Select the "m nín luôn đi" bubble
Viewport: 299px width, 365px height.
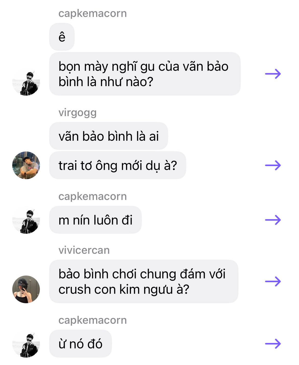pos(95,220)
